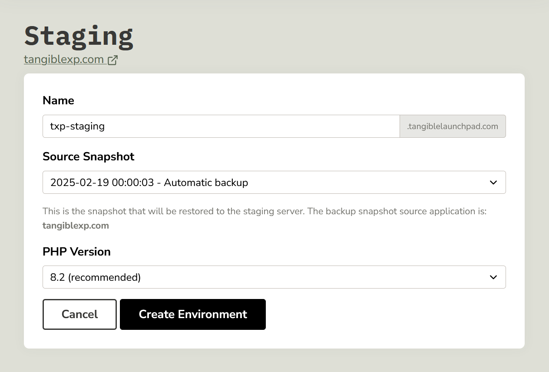Click the Create Environment button
The image size is (549, 372).
tap(192, 314)
